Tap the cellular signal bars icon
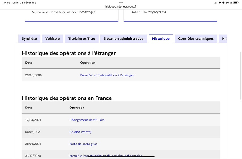This screenshot has height=159, width=242. [x=215, y=3]
